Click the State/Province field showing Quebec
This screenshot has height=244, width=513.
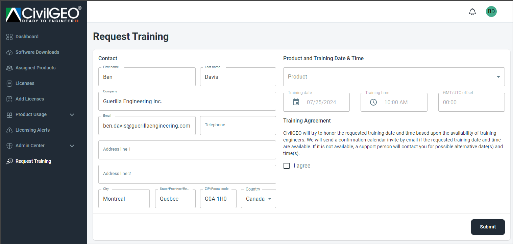(175, 199)
